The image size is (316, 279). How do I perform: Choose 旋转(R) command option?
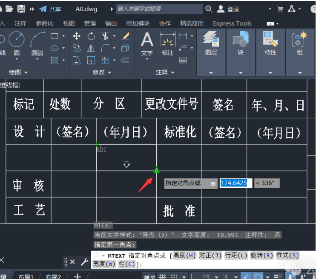(x=261, y=256)
